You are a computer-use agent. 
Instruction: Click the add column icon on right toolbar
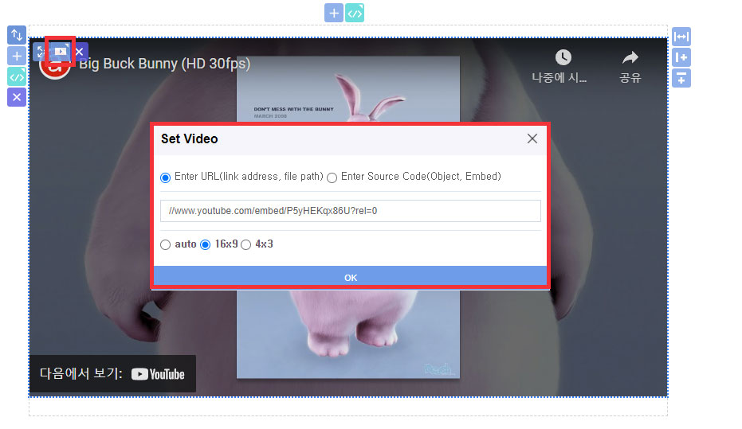[x=681, y=57]
